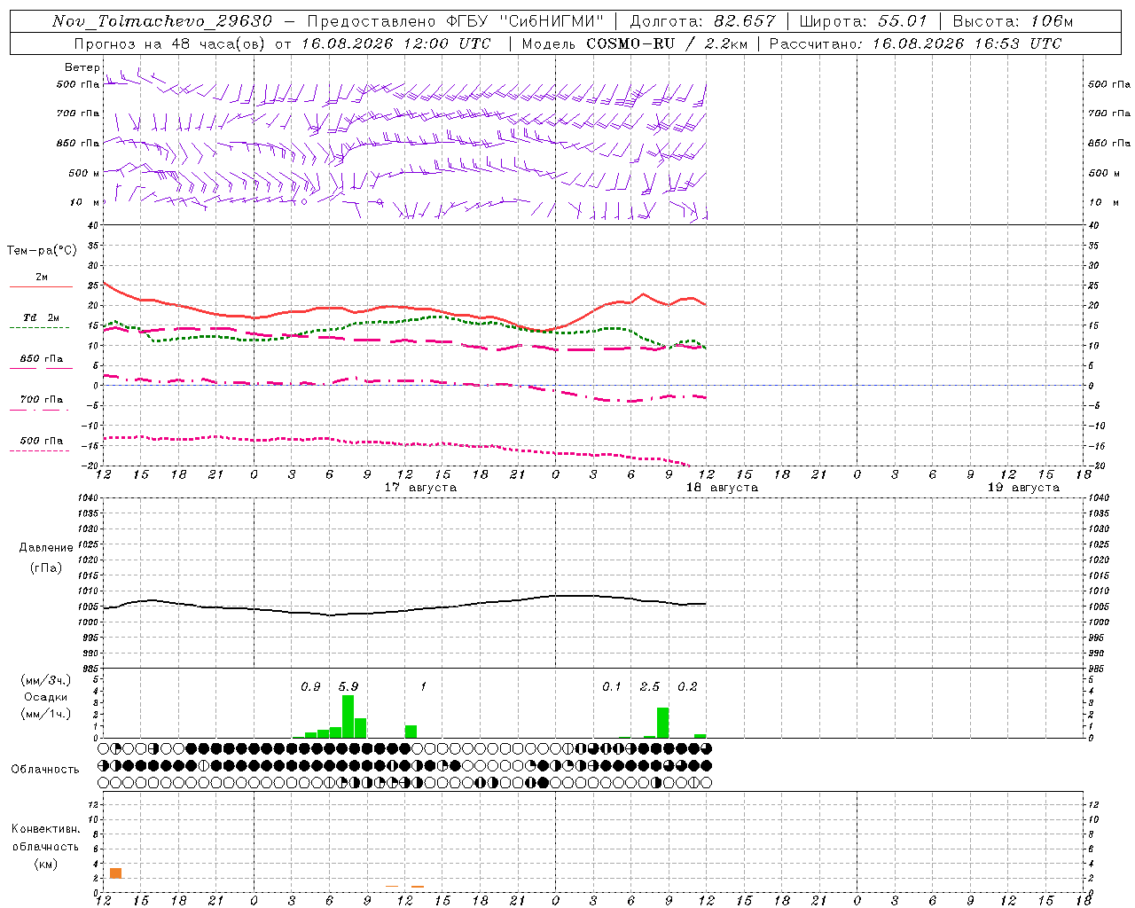
Task: Click the 18 августа date label
Action: point(722,488)
